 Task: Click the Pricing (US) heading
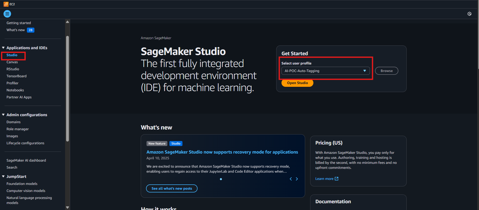[x=329, y=143]
